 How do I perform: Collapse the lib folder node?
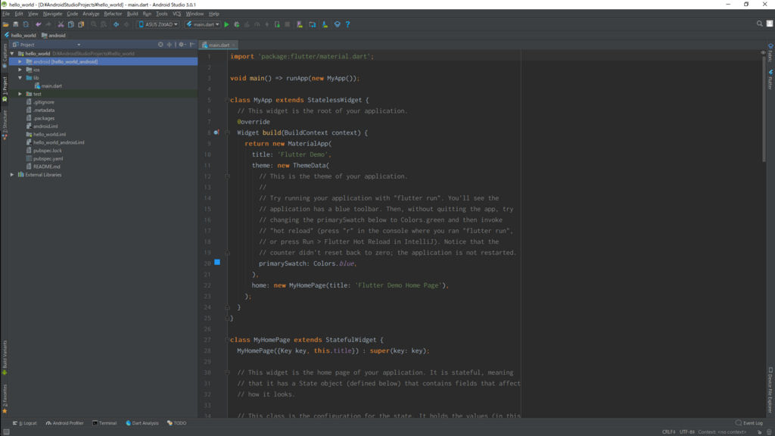tap(20, 78)
